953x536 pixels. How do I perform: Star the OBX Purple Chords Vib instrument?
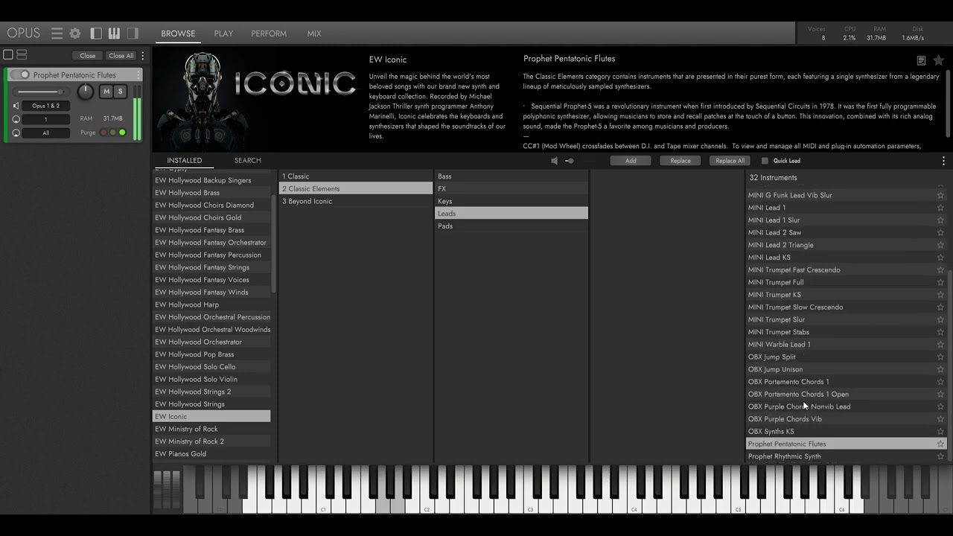tap(940, 419)
